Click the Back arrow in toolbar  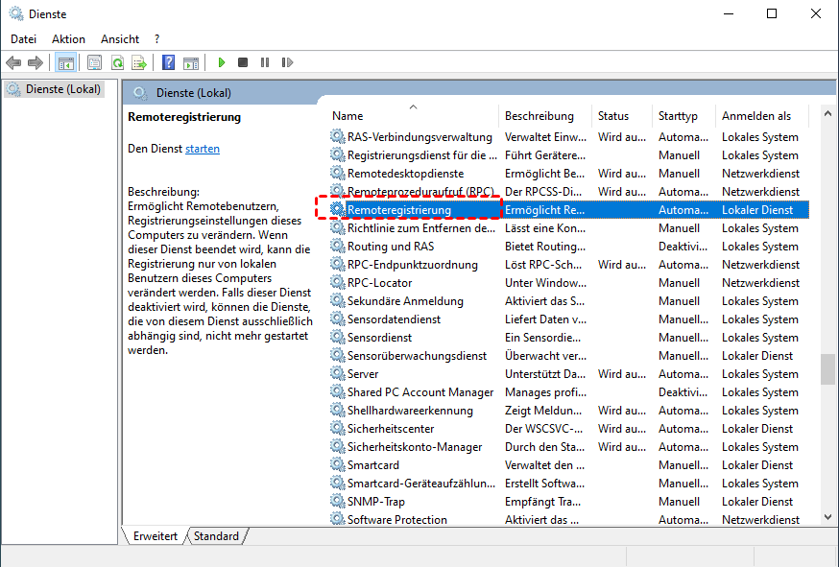point(13,62)
